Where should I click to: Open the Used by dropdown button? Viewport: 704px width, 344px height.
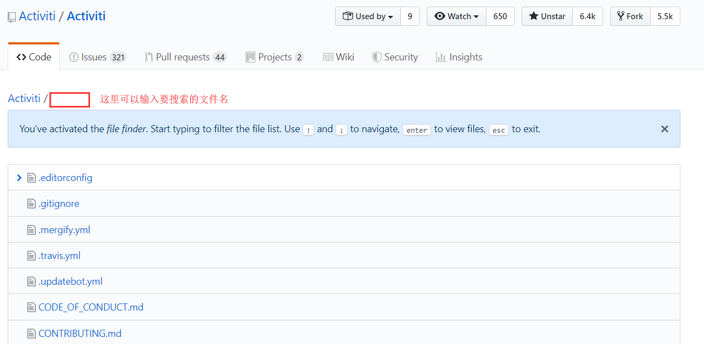[x=368, y=16]
